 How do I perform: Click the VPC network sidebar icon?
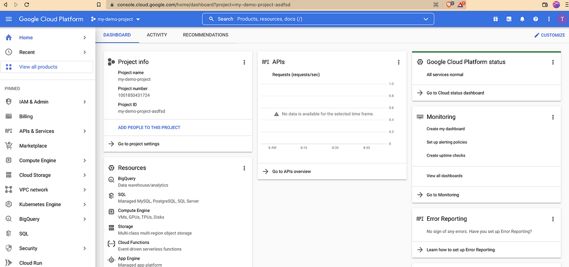(x=9, y=189)
